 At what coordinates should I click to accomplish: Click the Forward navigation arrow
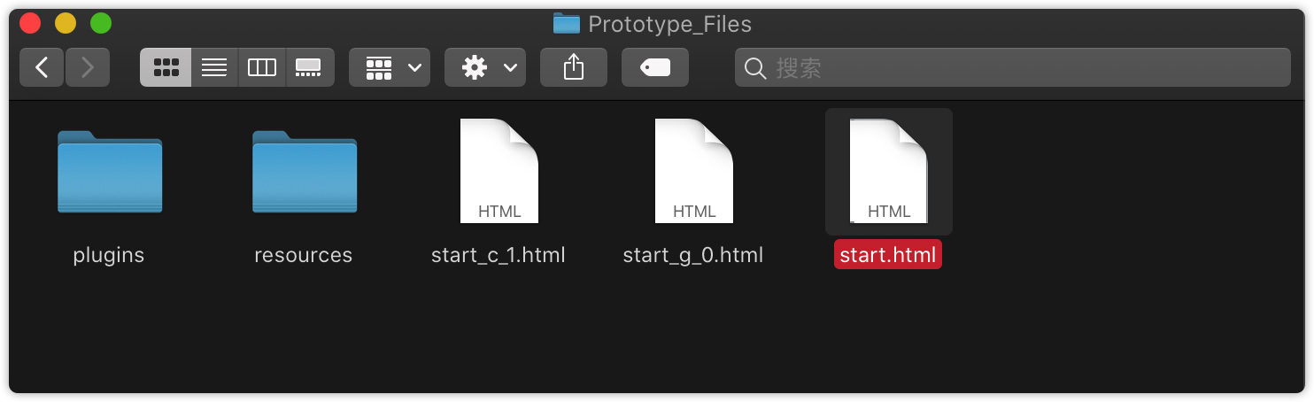click(87, 67)
